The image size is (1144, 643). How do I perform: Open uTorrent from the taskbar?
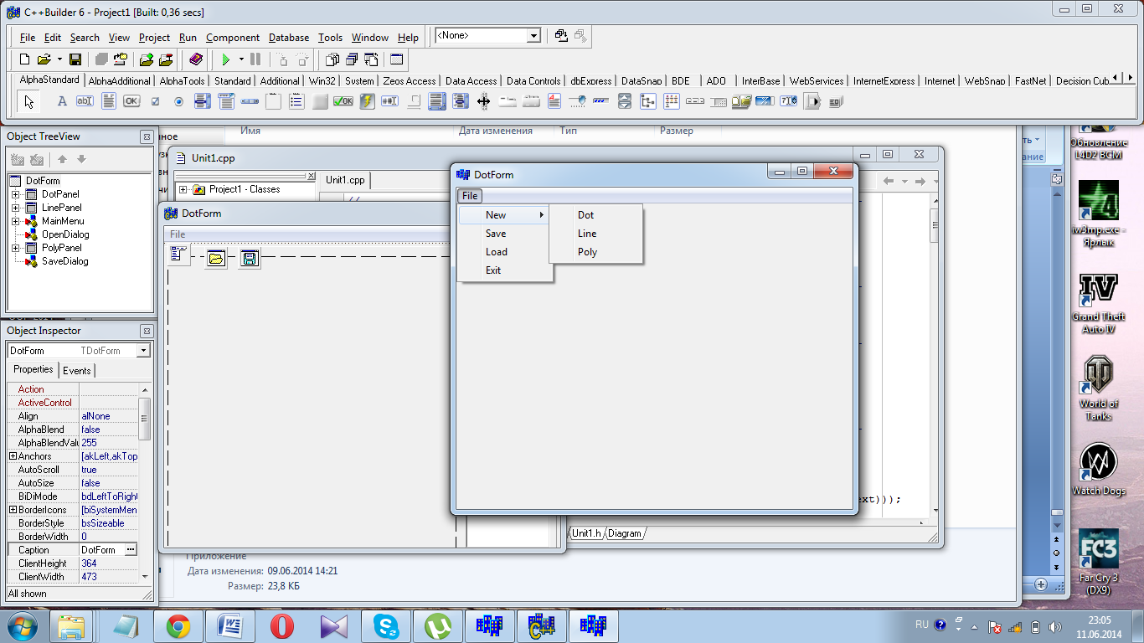437,625
